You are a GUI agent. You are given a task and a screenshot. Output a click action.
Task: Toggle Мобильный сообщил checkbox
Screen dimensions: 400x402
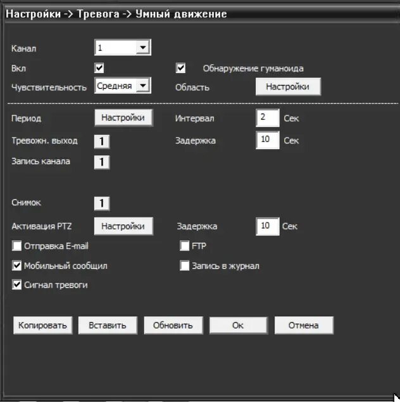17,266
